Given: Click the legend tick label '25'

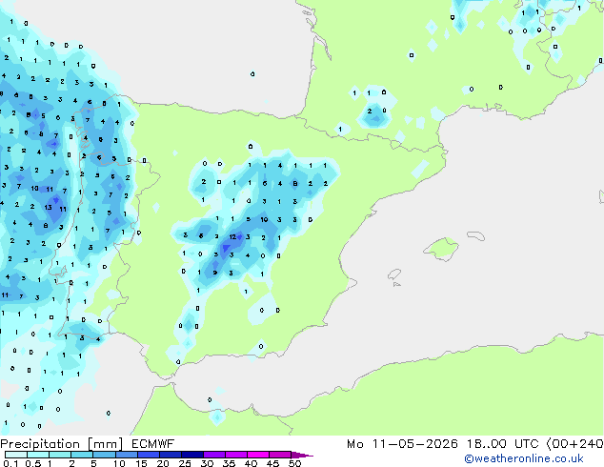Looking at the screenshot, I should tap(185, 463).
